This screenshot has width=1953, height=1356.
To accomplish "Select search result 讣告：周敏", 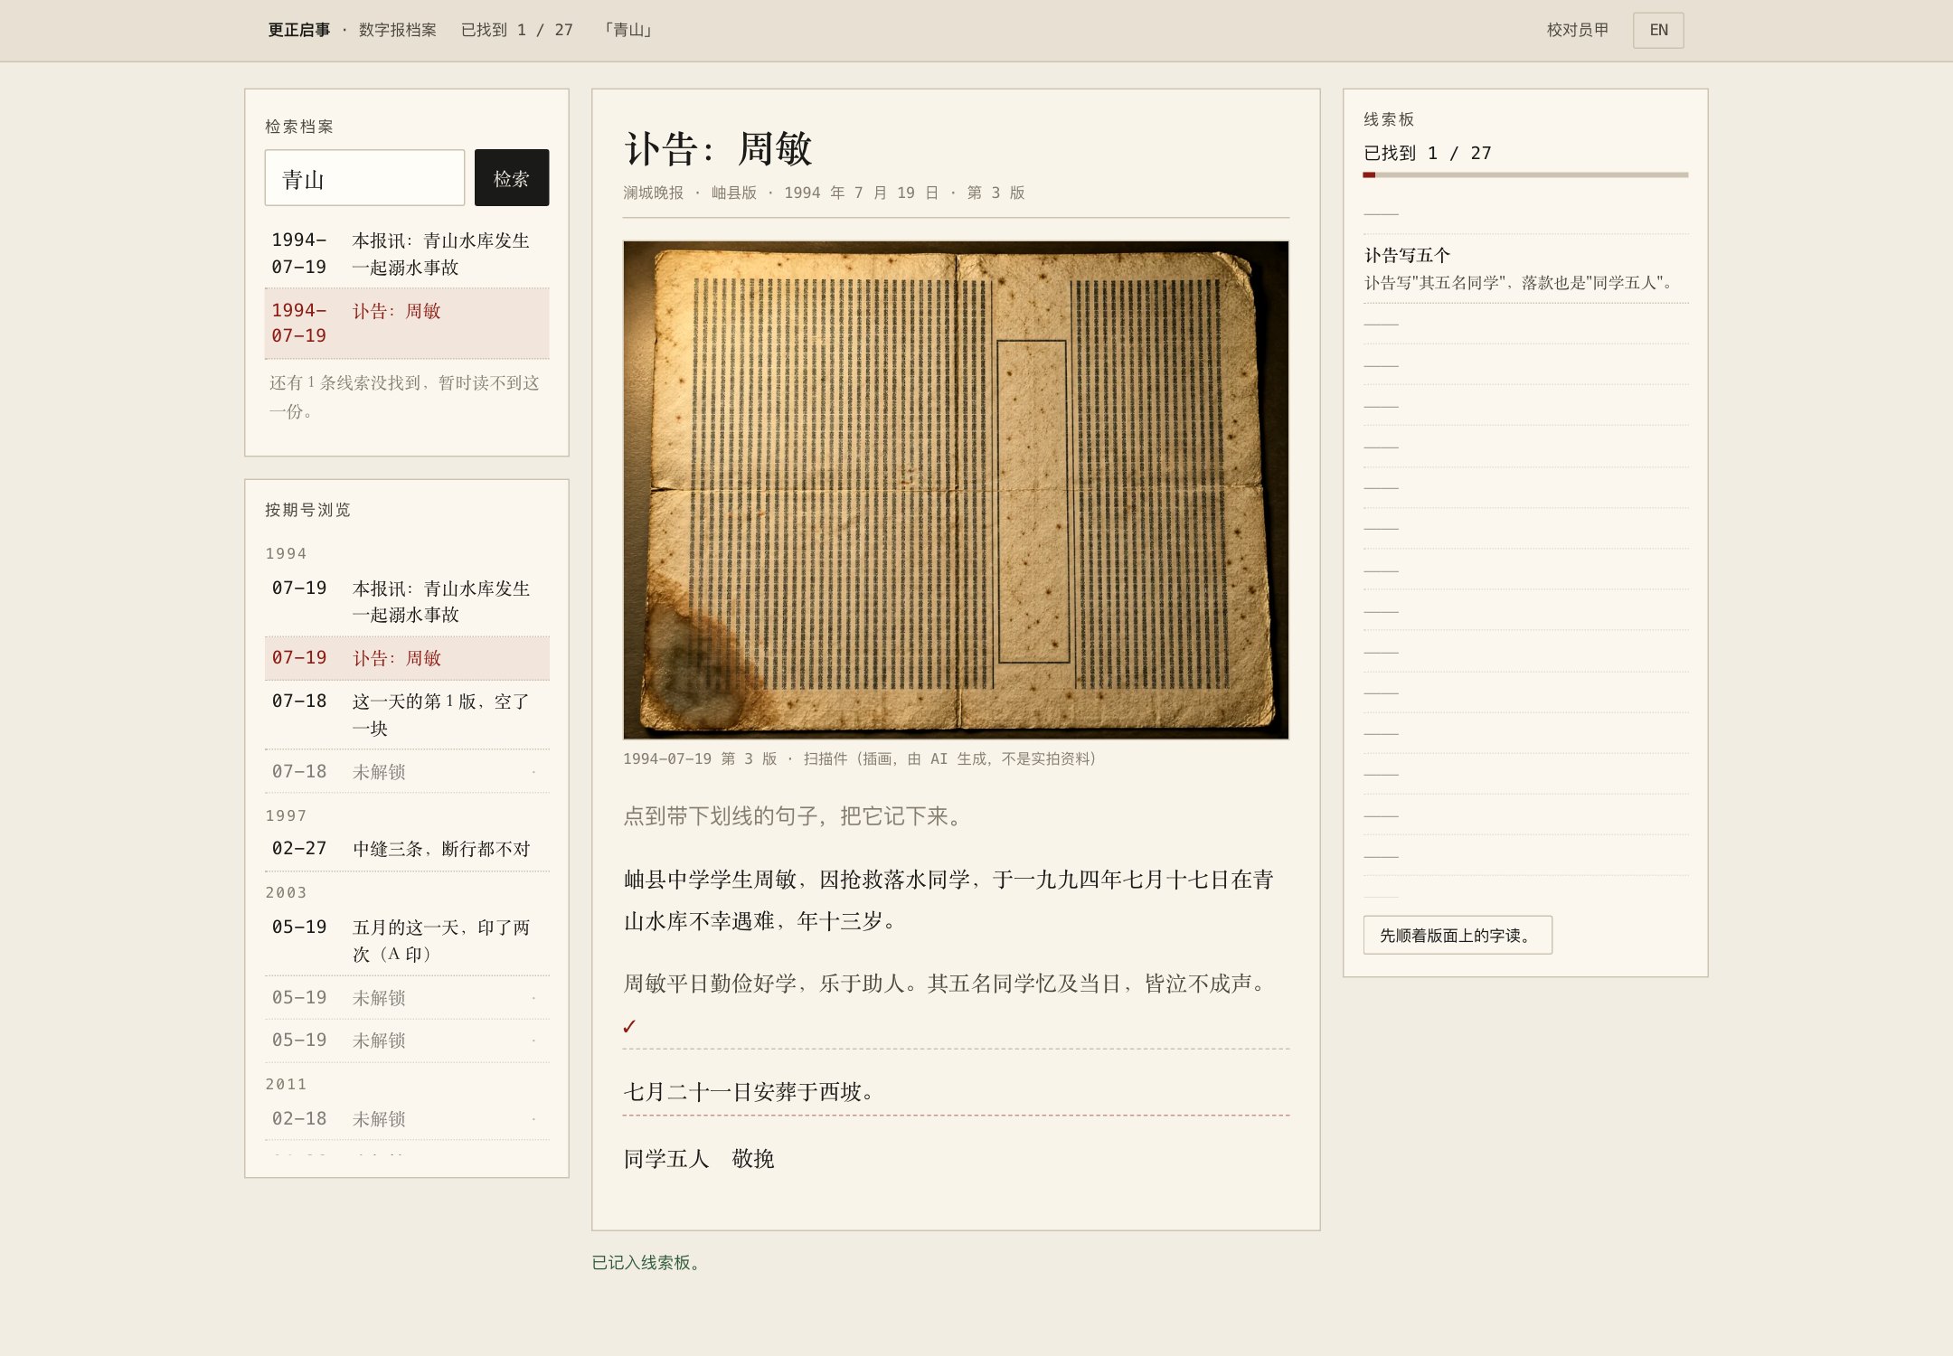I will pos(407,323).
